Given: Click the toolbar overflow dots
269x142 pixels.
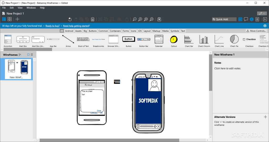Looking at the screenshot, I should (x=163, y=19).
